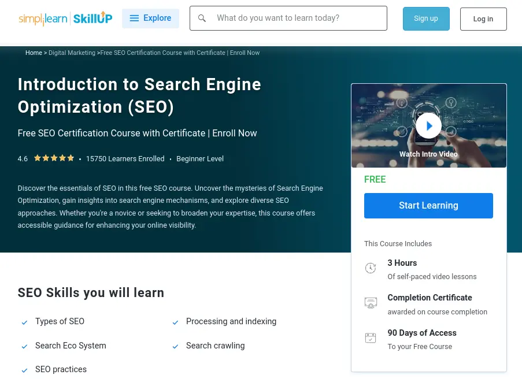Select the Free SEO Certification breadcrumb entry
The image size is (522, 382).
180,53
